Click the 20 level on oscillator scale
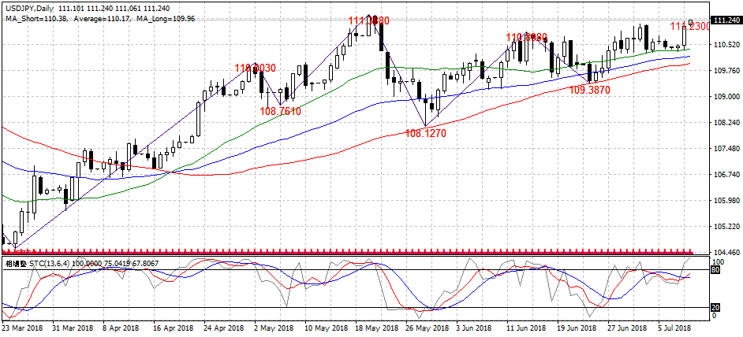The width and height of the screenshot is (743, 337). click(717, 307)
